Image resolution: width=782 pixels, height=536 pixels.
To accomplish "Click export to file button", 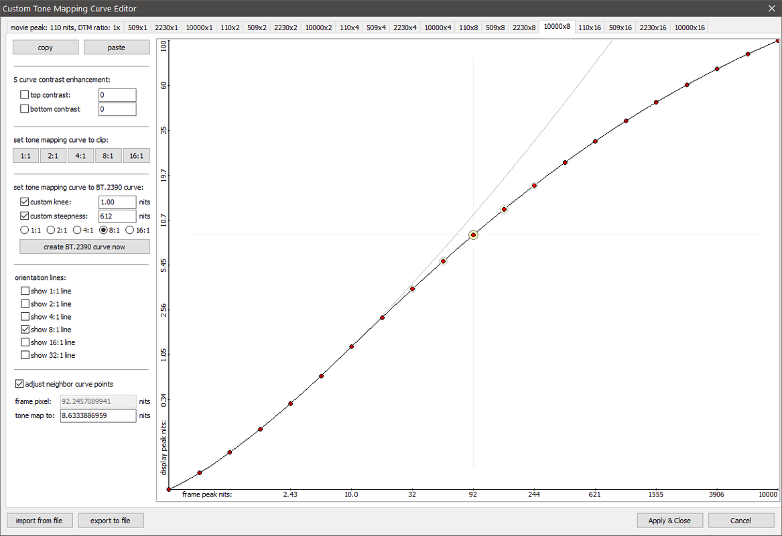I will click(x=111, y=521).
